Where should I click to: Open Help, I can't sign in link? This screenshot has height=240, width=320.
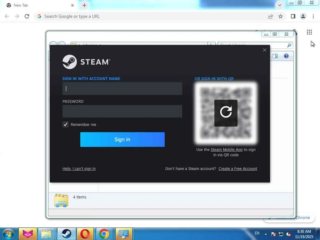coord(79,168)
